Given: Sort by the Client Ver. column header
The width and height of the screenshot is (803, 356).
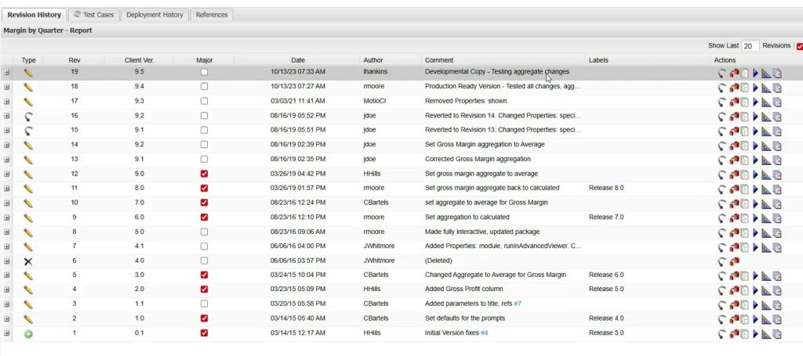Looking at the screenshot, I should coord(139,59).
